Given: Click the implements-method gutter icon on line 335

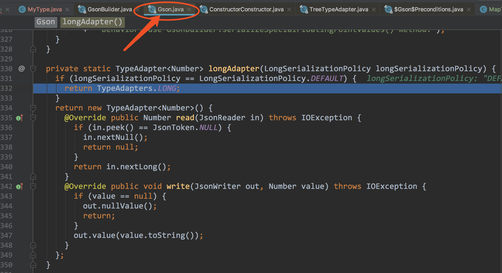Looking at the screenshot, I should (20, 118).
